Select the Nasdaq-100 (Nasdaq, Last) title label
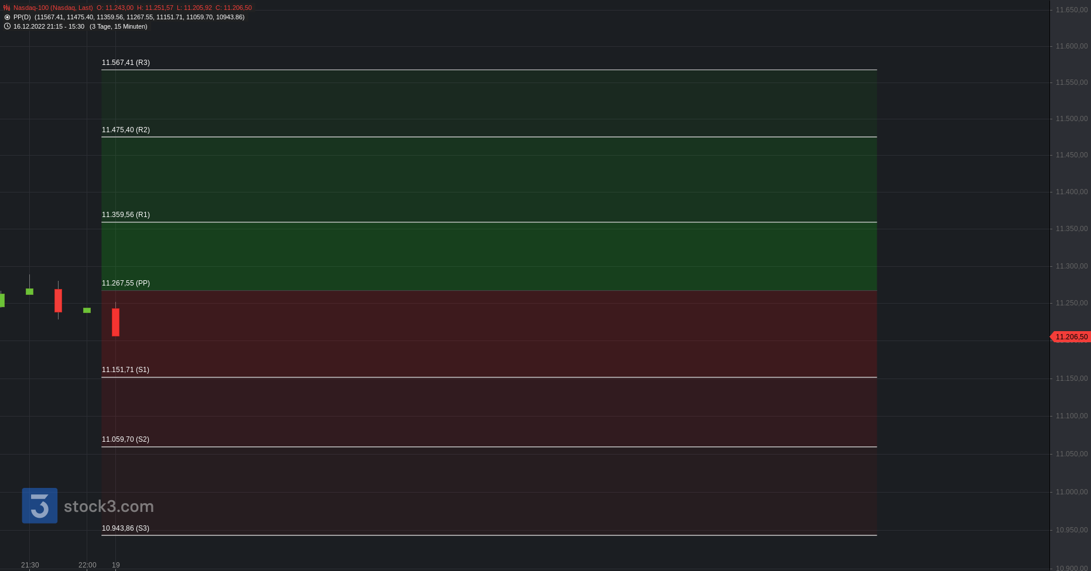This screenshot has height=571, width=1091. coord(53,8)
